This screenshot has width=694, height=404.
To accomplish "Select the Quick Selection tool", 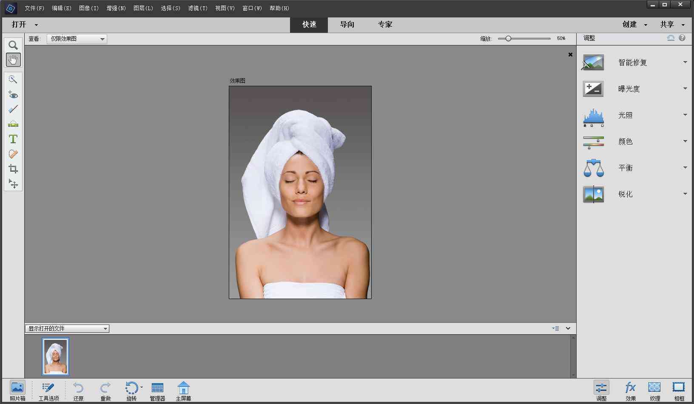I will 13,79.
